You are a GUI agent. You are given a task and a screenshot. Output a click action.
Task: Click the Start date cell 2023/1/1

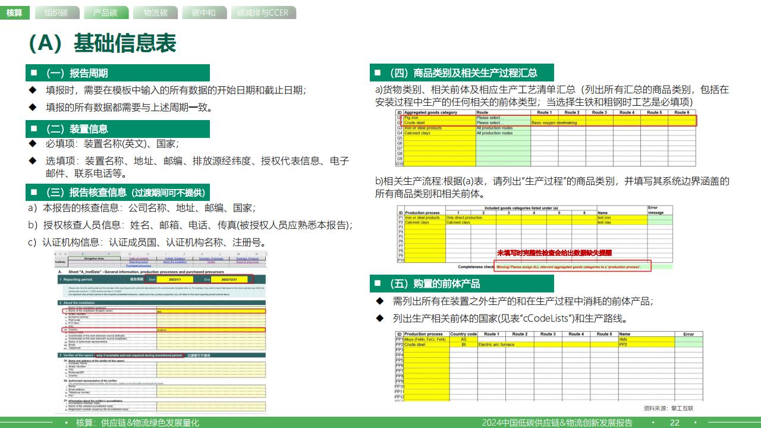pyautogui.click(x=174, y=279)
